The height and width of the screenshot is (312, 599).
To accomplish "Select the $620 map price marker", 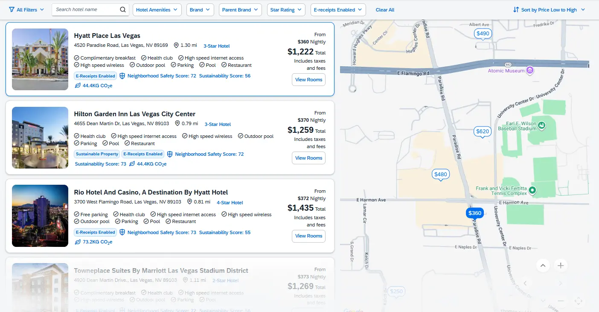I will coord(483,132).
